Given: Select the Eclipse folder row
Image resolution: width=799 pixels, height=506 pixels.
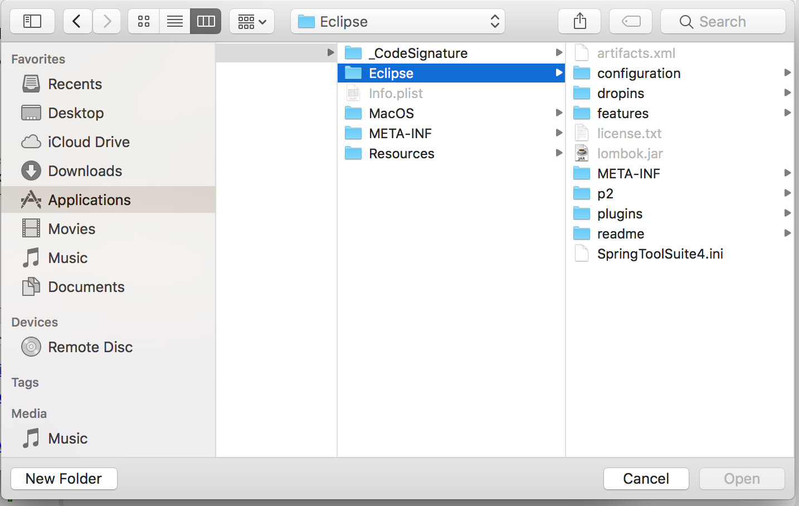Looking at the screenshot, I should (451, 73).
